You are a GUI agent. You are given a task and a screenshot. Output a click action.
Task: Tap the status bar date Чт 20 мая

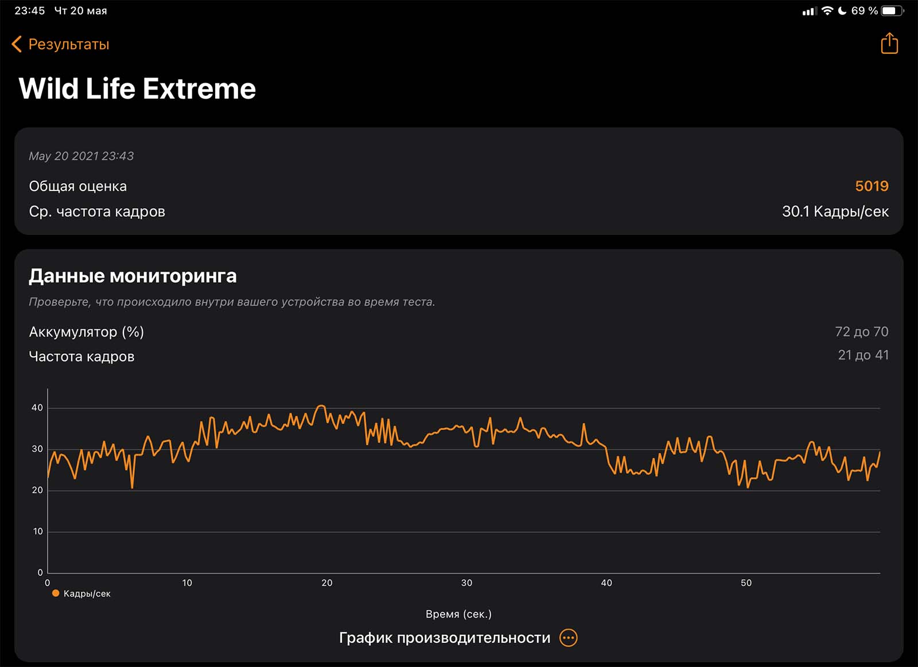tap(81, 11)
